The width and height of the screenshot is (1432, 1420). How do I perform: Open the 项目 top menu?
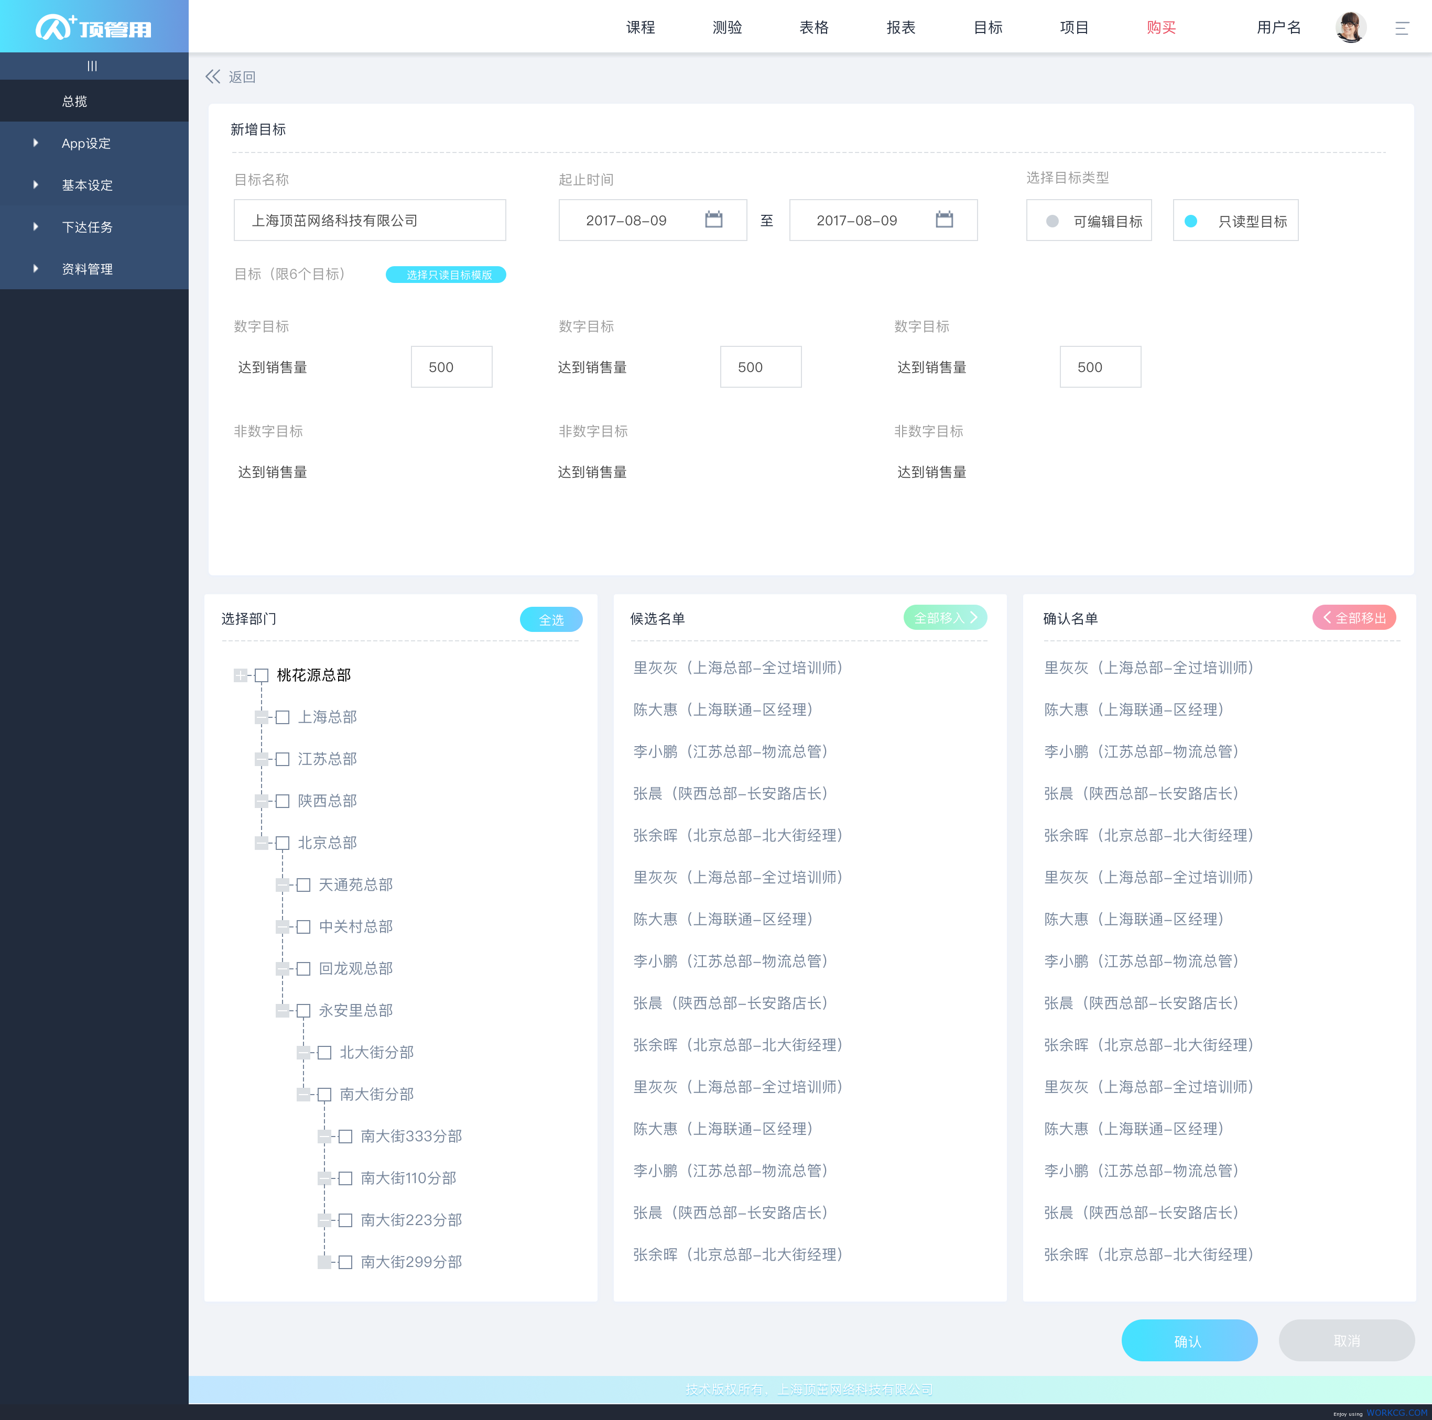(x=1074, y=27)
